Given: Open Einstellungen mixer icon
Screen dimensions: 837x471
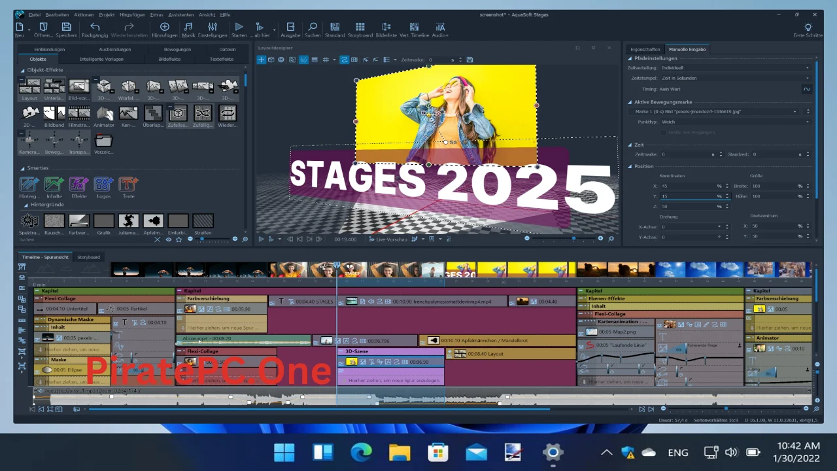Looking at the screenshot, I should [213, 30].
